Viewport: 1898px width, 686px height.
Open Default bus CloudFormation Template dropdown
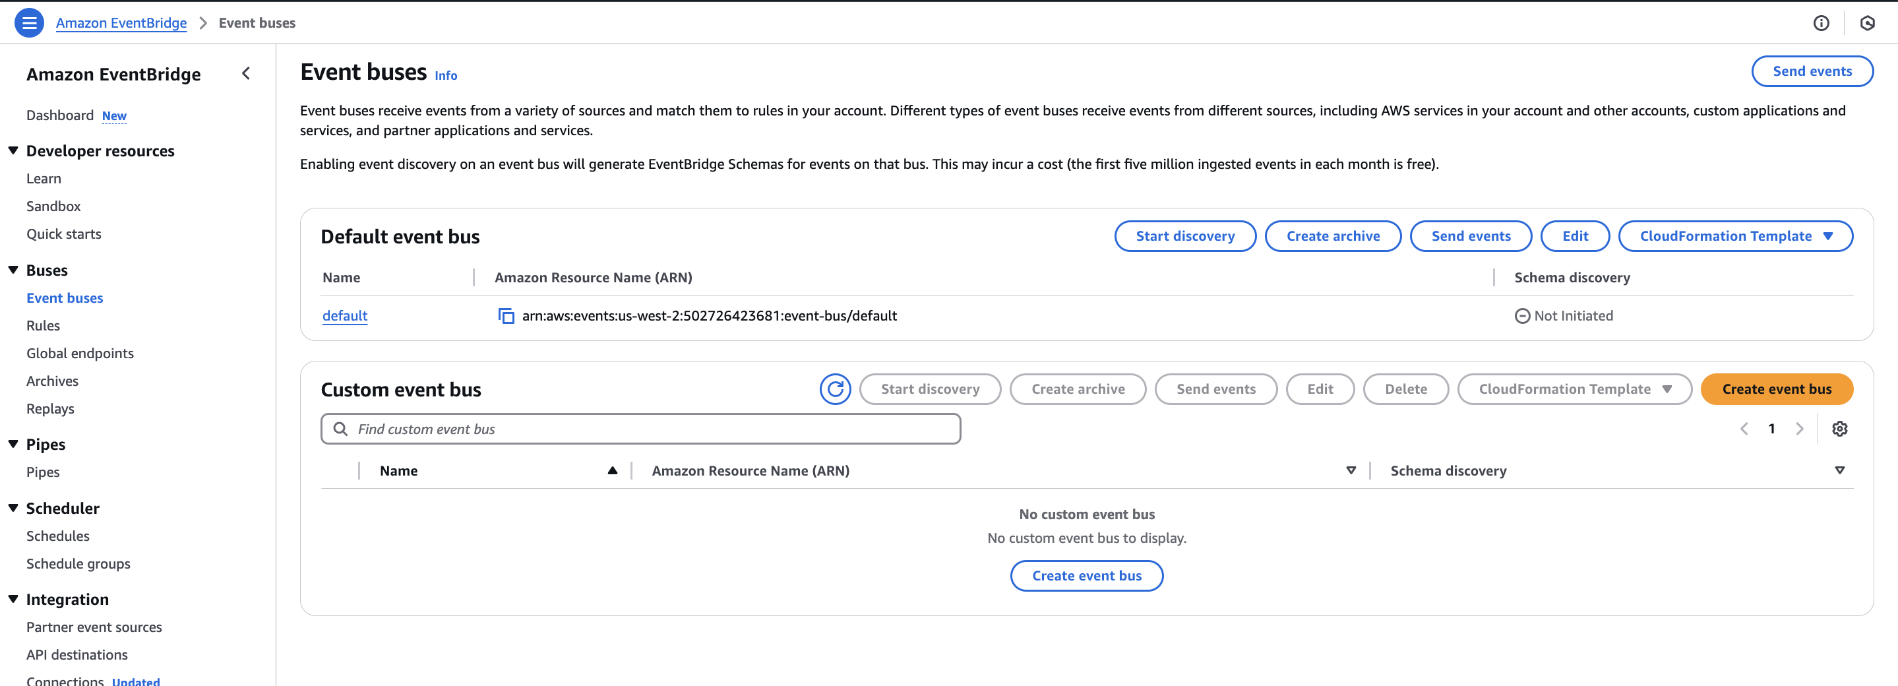click(1735, 237)
